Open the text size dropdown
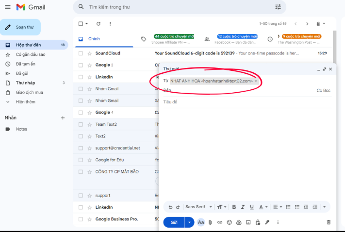The width and height of the screenshot is (345, 232). click(222, 207)
